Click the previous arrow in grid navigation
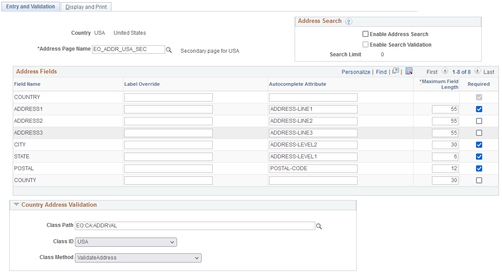The image size is (502, 274). [445, 71]
